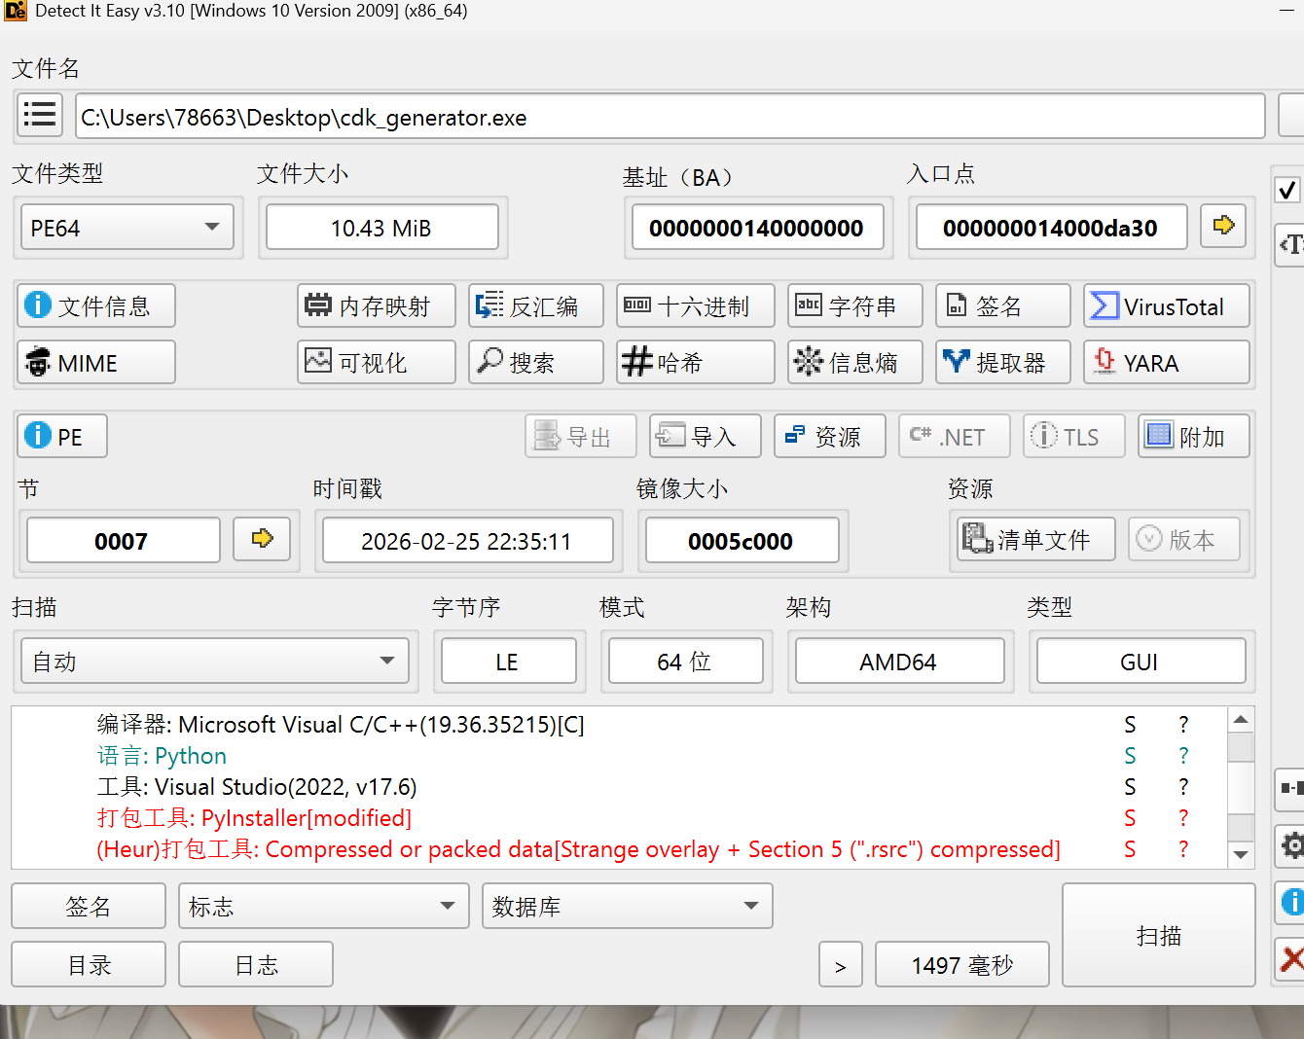Expand the 标志 flags dropdown
Image resolution: width=1304 pixels, height=1039 pixels.
[324, 906]
